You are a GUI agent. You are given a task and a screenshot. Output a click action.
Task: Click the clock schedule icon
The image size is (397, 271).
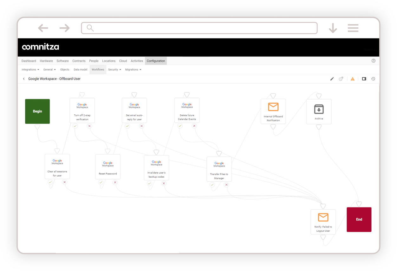[341, 79]
